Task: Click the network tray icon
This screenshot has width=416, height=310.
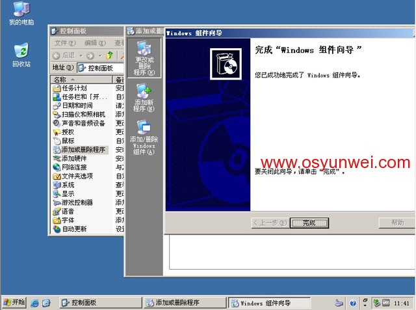Action: (x=376, y=303)
